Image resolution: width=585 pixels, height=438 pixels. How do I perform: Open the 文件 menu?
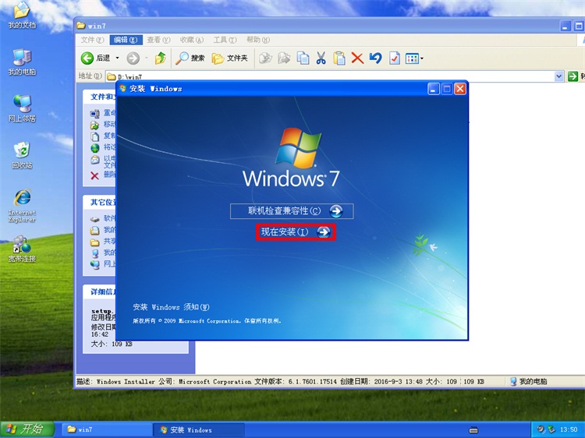pos(92,40)
